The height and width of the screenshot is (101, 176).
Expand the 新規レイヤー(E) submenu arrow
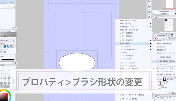[150, 24]
